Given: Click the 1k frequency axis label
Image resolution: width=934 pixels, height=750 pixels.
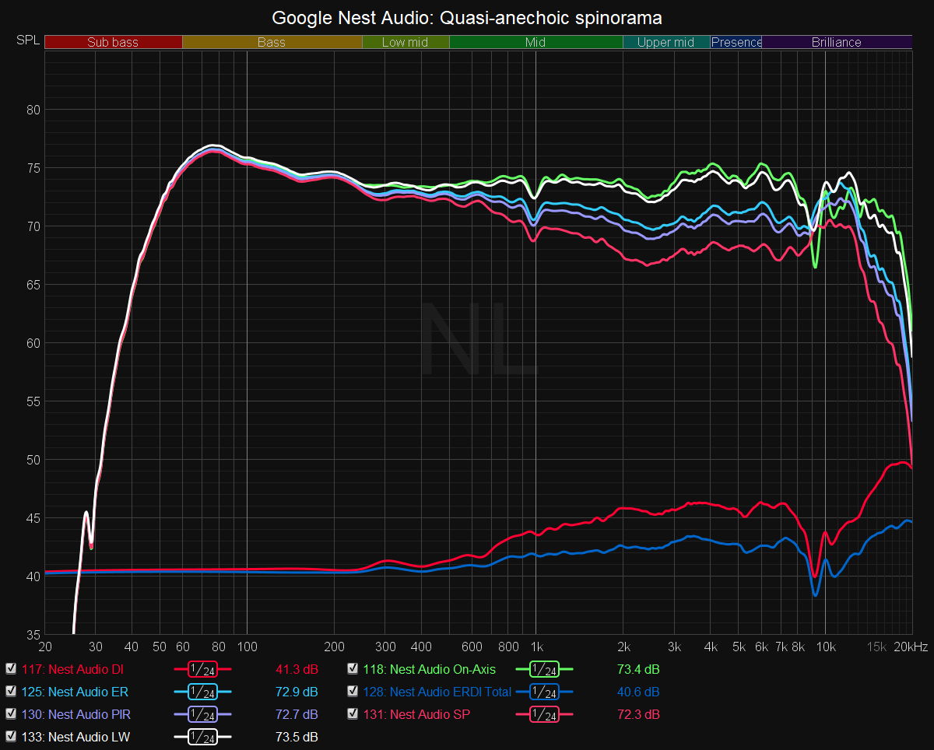Looking at the screenshot, I should click(535, 647).
